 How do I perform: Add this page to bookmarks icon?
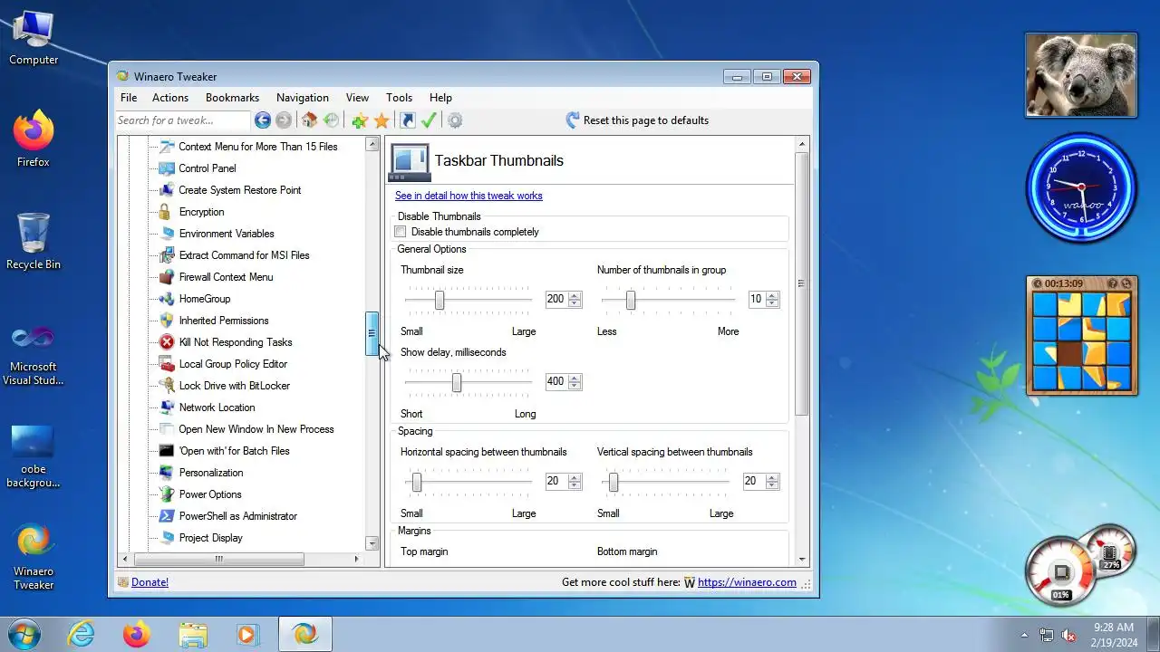(x=360, y=120)
